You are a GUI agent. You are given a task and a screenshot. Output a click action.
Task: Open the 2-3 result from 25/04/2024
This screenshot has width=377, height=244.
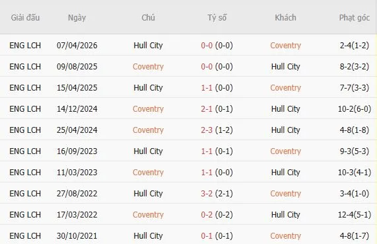[207, 130]
